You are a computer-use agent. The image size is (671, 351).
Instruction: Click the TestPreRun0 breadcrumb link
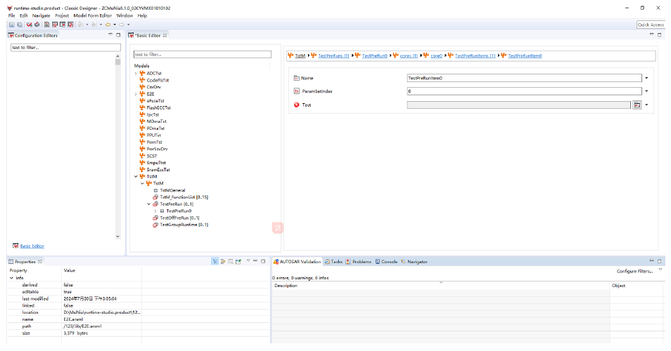pos(374,56)
